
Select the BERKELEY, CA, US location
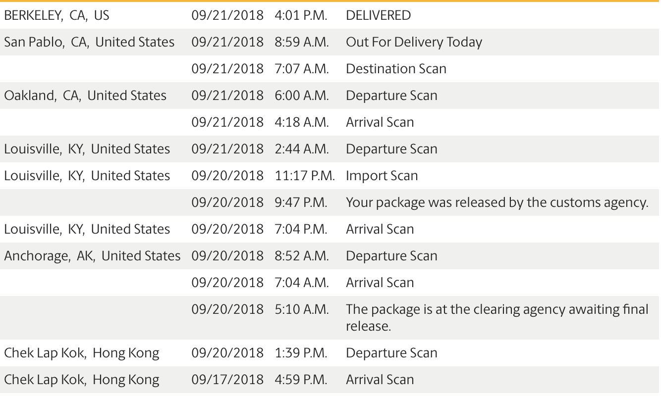click(56, 15)
